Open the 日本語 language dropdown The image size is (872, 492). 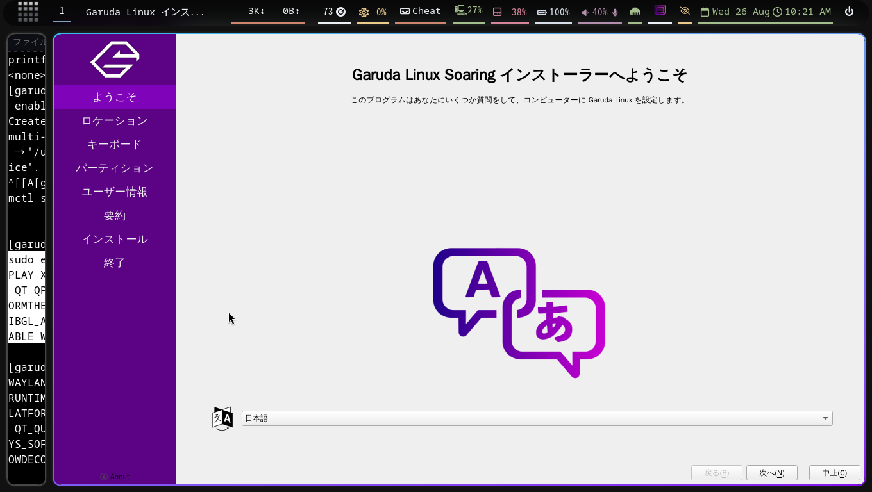(537, 418)
